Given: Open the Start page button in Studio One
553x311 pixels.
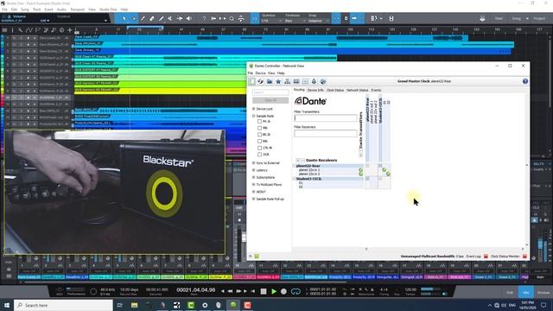Looking at the screenshot, I should point(499,18).
